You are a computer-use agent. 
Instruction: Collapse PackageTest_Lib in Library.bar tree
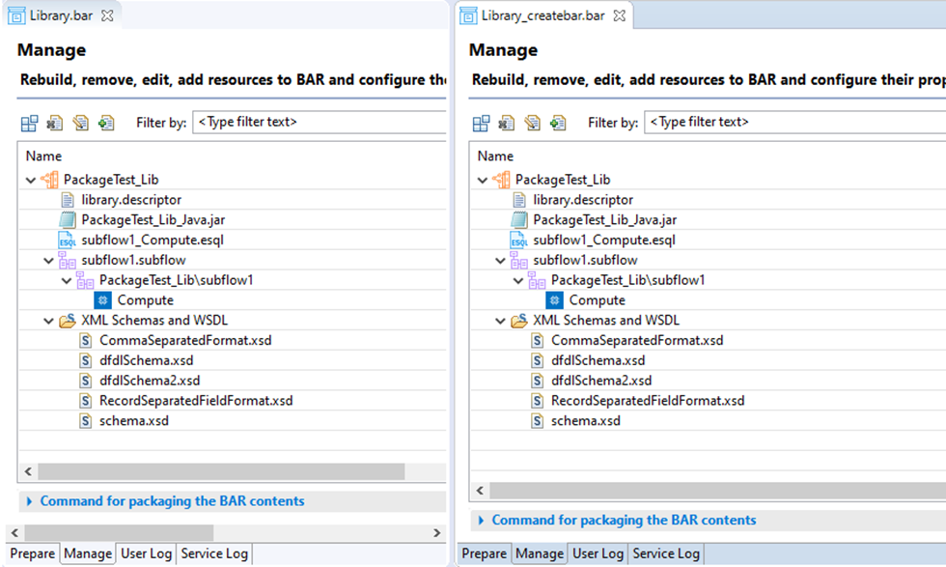tap(31, 180)
